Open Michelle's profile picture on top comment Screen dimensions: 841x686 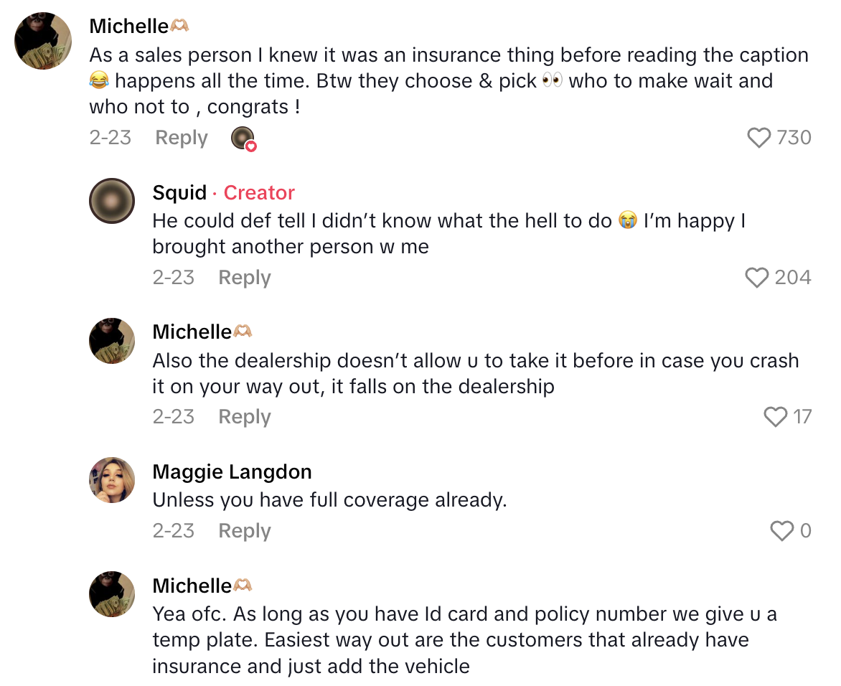pos(43,41)
